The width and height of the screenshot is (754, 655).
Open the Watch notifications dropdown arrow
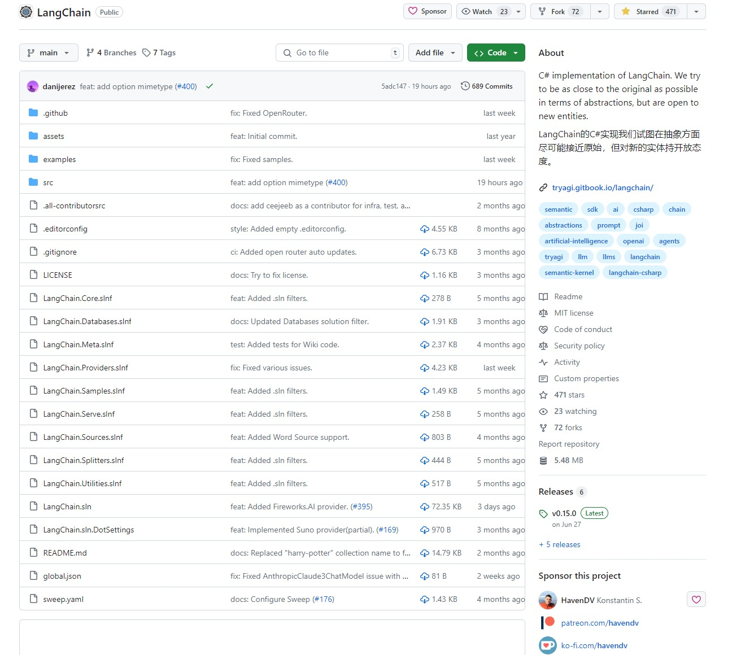[518, 11]
